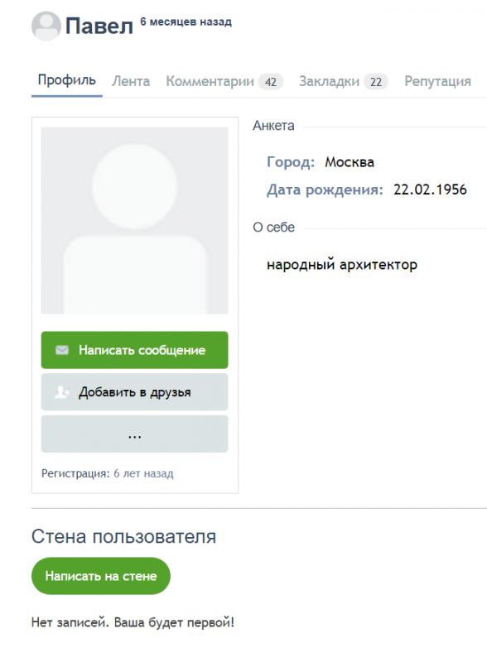This screenshot has width=487, height=662.
Task: Click the envelope icon in Написать сообщение
Action: pyautogui.click(x=62, y=350)
